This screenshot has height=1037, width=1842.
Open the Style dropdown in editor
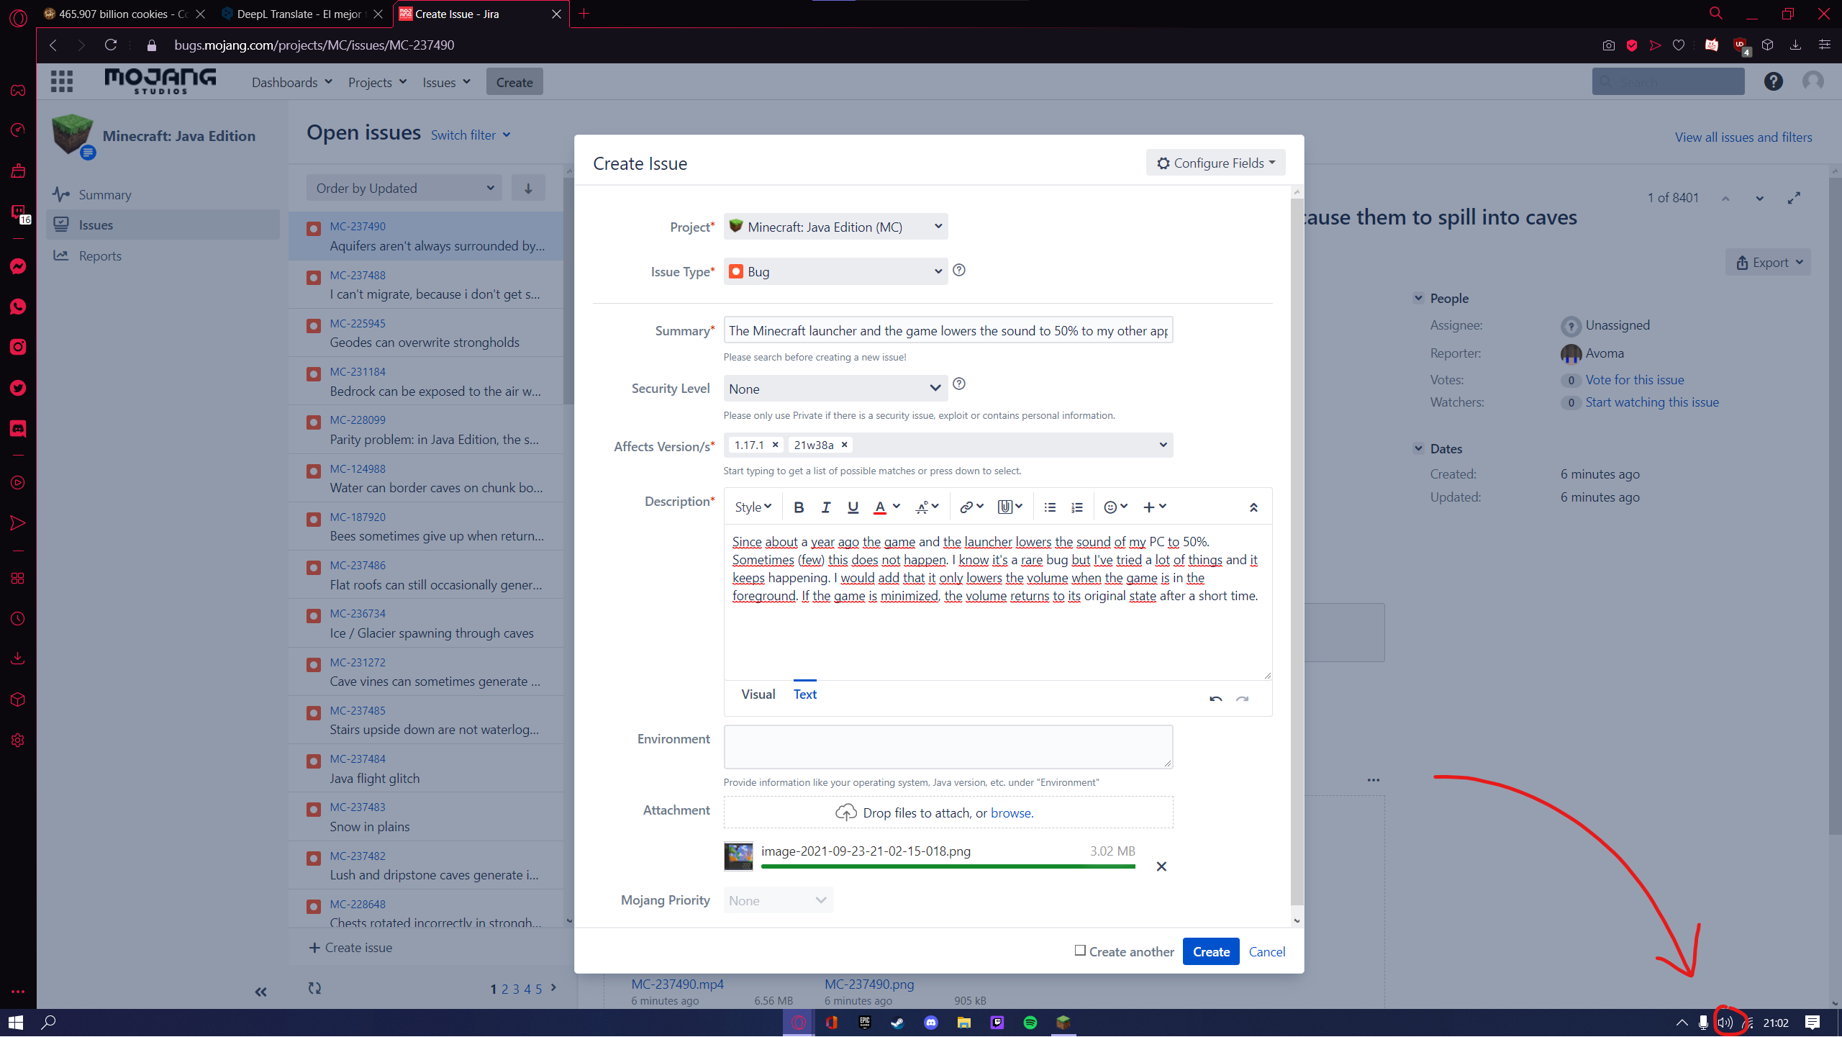tap(753, 507)
